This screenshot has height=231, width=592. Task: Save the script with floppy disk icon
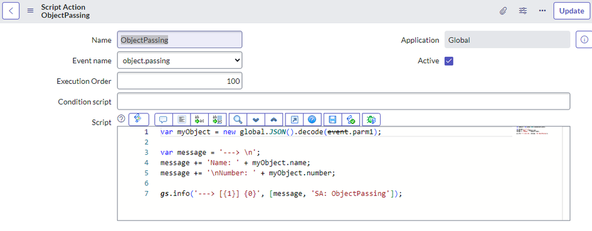pyautogui.click(x=332, y=120)
